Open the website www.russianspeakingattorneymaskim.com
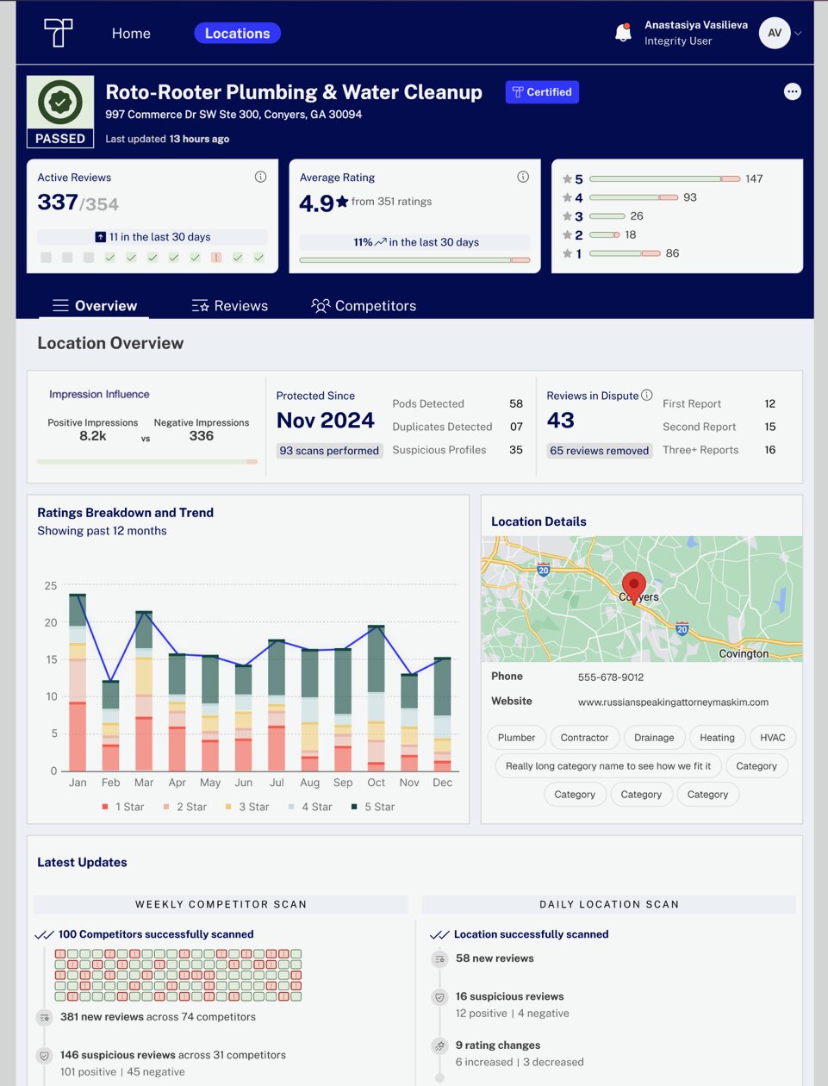Screen dimensions: 828x1086 point(673,702)
